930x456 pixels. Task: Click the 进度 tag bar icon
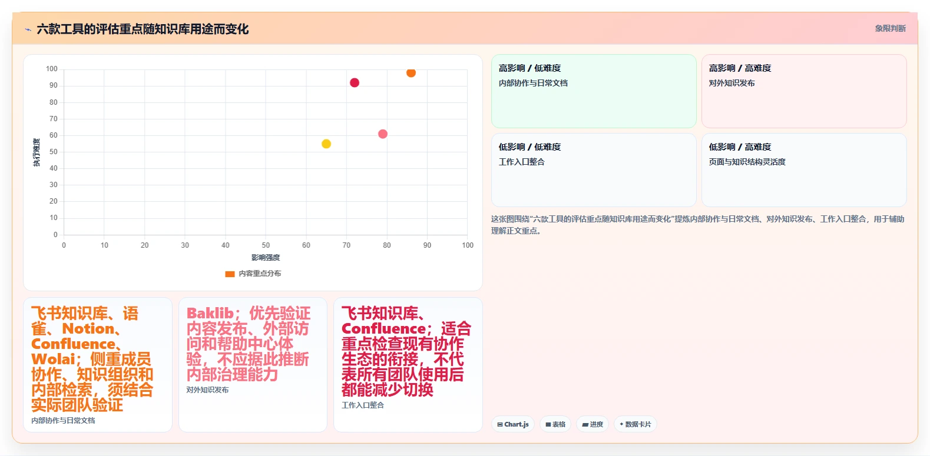[585, 424]
